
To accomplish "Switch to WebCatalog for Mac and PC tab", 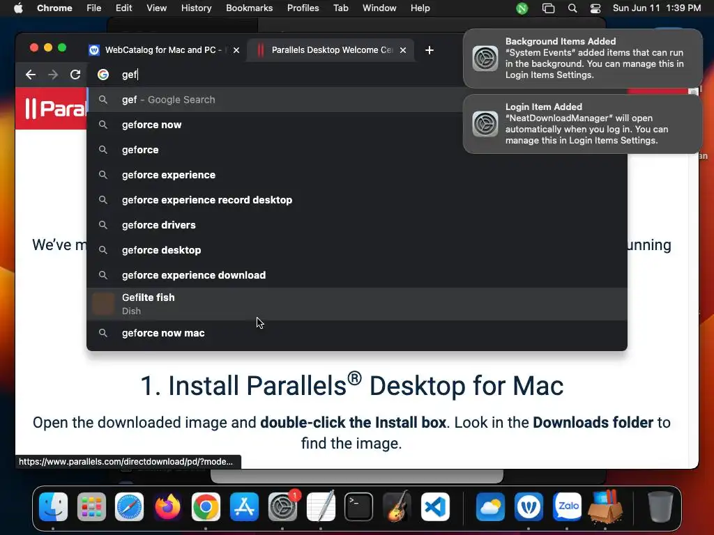I will (164, 50).
